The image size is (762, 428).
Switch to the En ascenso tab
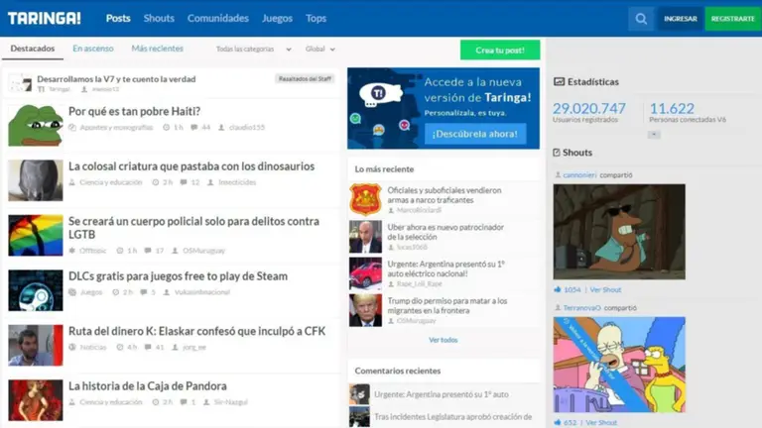[x=93, y=49]
